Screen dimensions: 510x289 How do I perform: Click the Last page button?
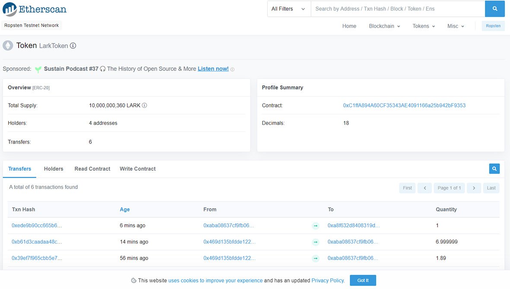491,188
